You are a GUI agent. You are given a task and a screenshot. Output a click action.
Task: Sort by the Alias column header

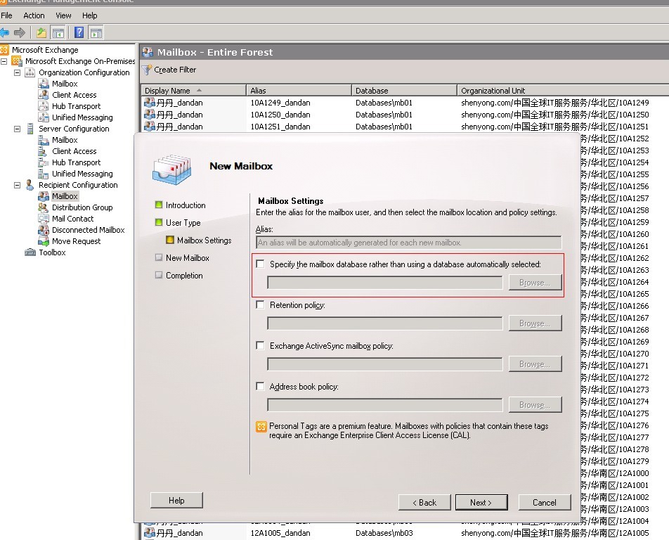pyautogui.click(x=299, y=91)
